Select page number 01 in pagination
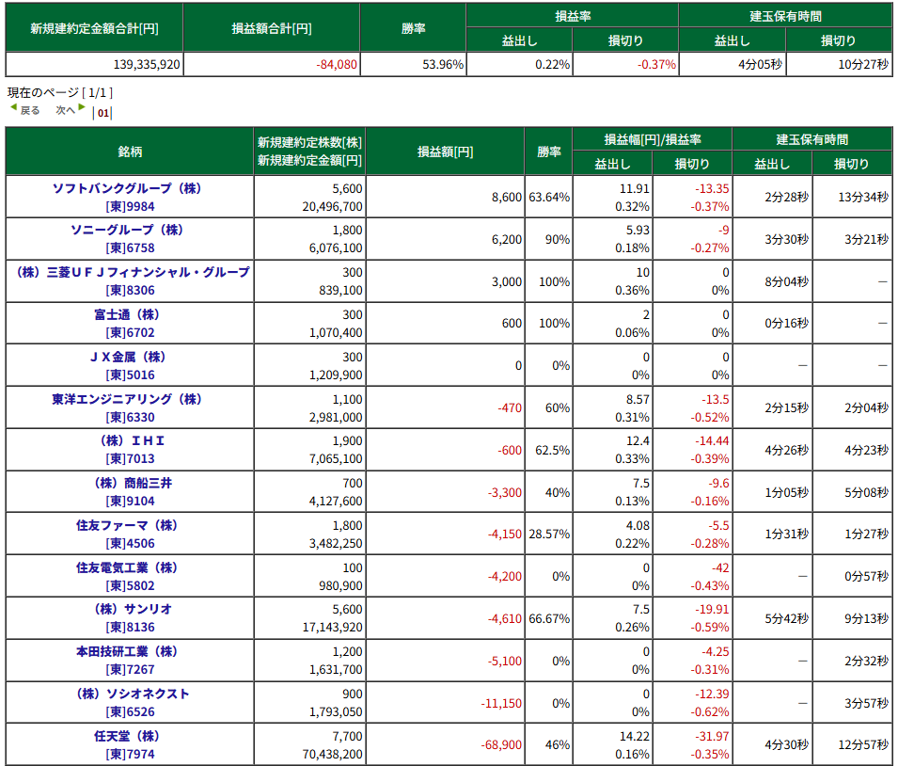The image size is (898, 766). (x=102, y=113)
